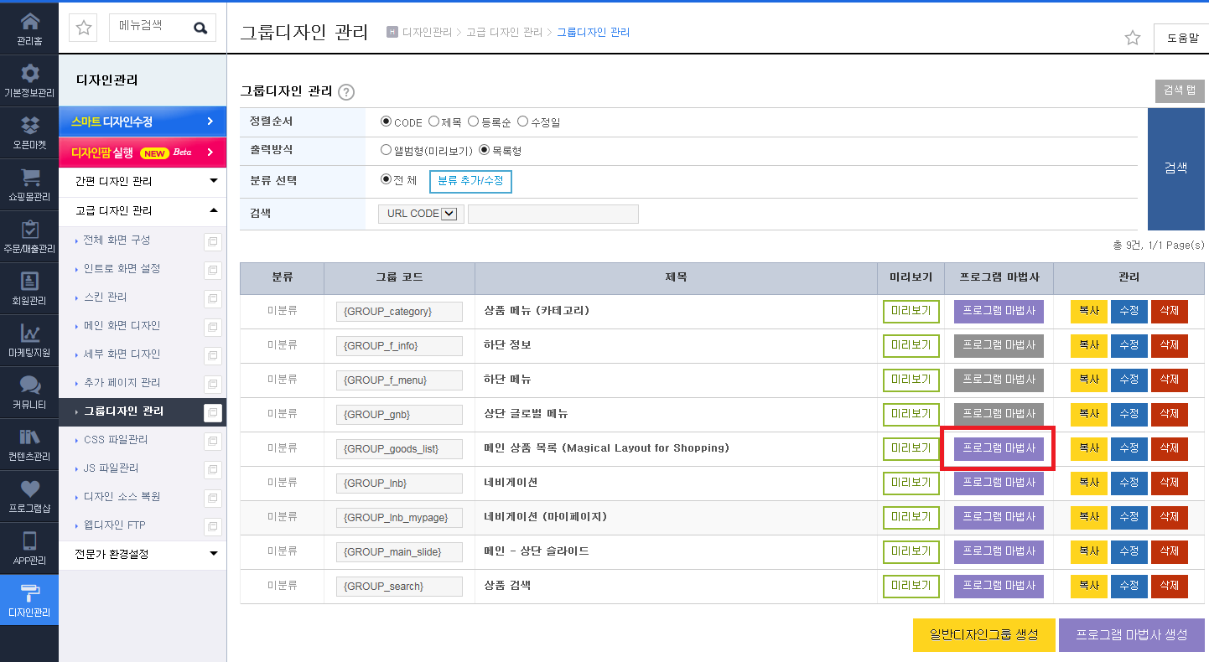
Task: Click the search keyword text field
Action: tap(553, 214)
